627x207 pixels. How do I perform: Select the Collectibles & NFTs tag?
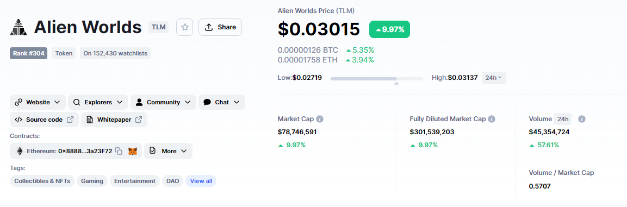(x=42, y=181)
